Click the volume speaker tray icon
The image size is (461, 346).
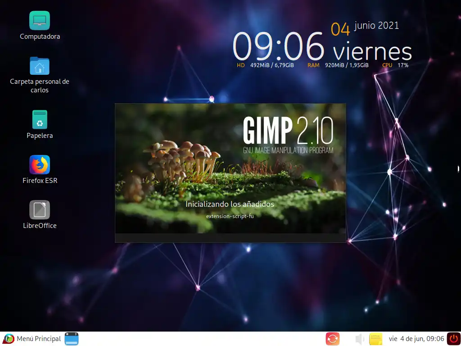coord(359,339)
